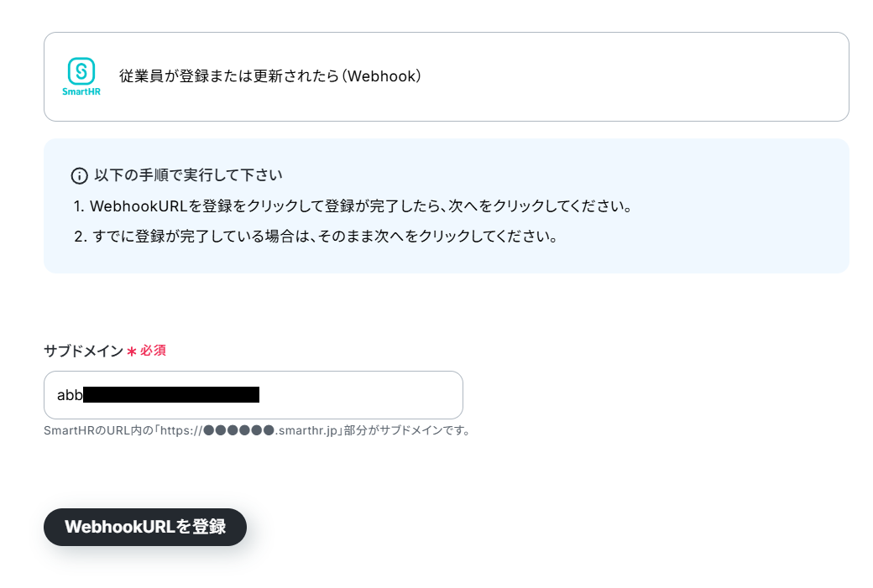The width and height of the screenshot is (873, 588).
Task: Click the info circle icon beside the instructions heading
Action: pyautogui.click(x=79, y=176)
